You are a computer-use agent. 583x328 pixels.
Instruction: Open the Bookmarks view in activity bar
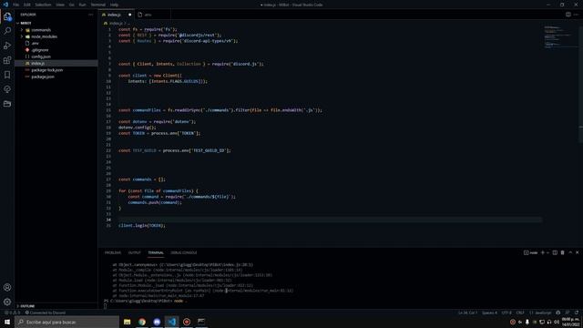coord(7,75)
